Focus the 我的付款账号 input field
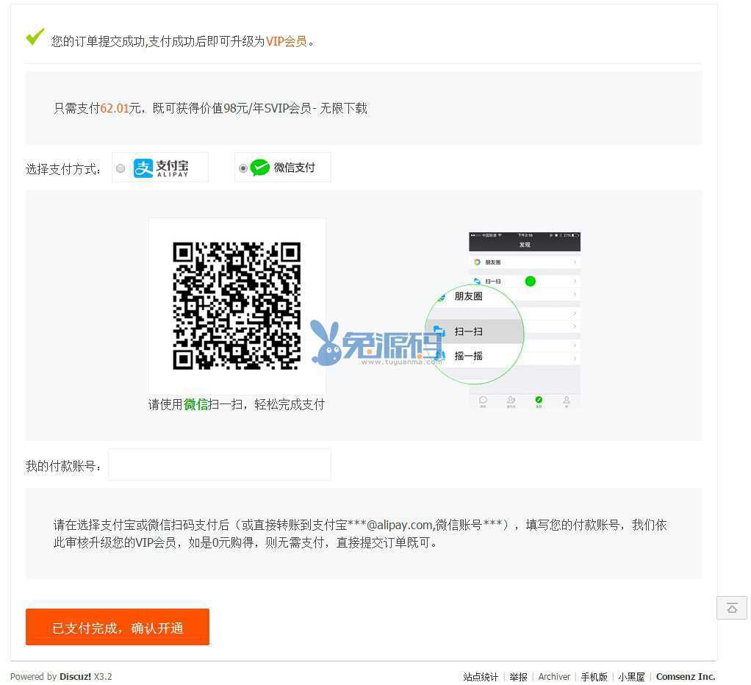Screen dimensions: 751x685 (220, 465)
